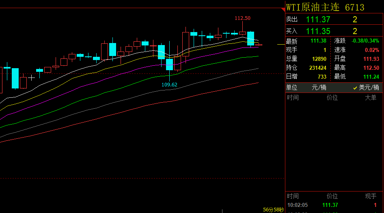Click the tick row timestamp 10:02:05
Screen dimensions: 384x213
click(x=297, y=205)
